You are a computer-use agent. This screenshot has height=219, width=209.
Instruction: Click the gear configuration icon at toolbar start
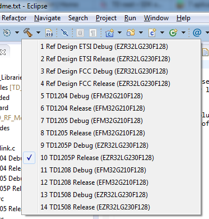tap(7, 33)
